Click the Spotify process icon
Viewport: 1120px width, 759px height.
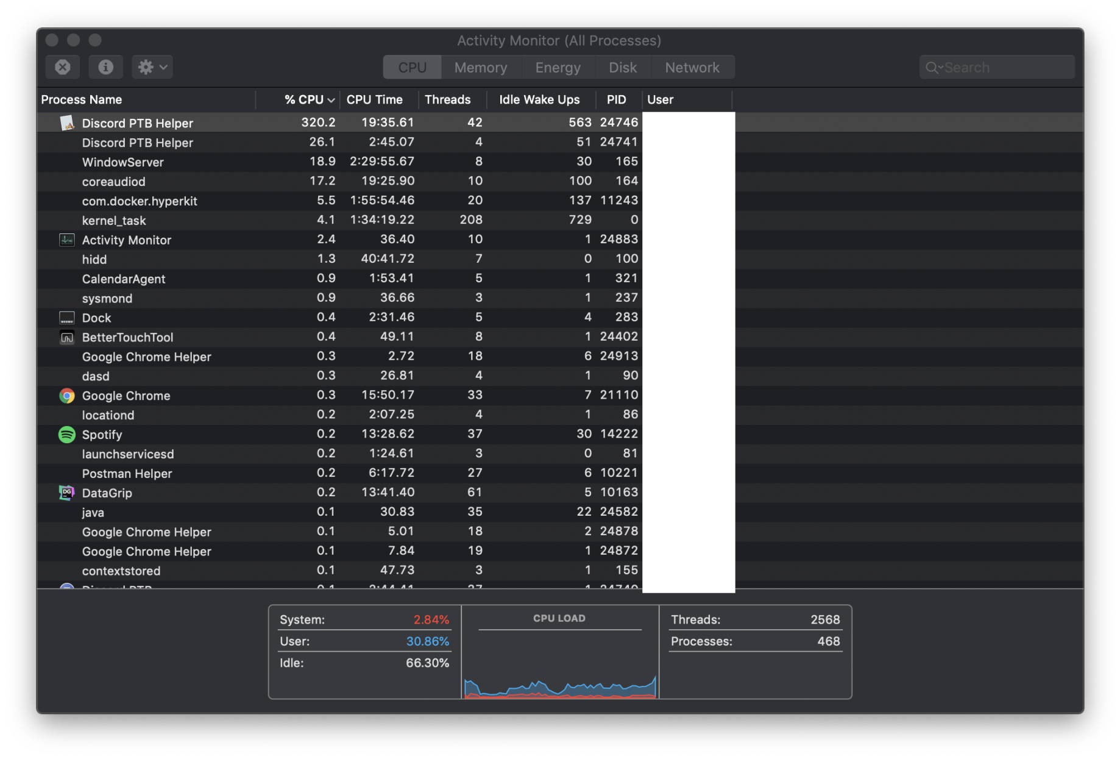tap(67, 435)
